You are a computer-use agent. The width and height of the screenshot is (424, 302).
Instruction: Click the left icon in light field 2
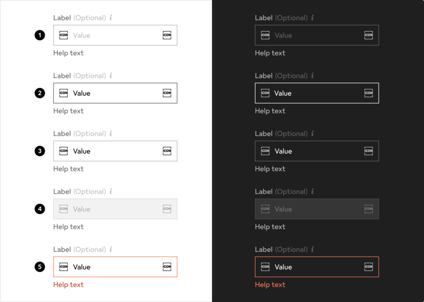(x=64, y=93)
